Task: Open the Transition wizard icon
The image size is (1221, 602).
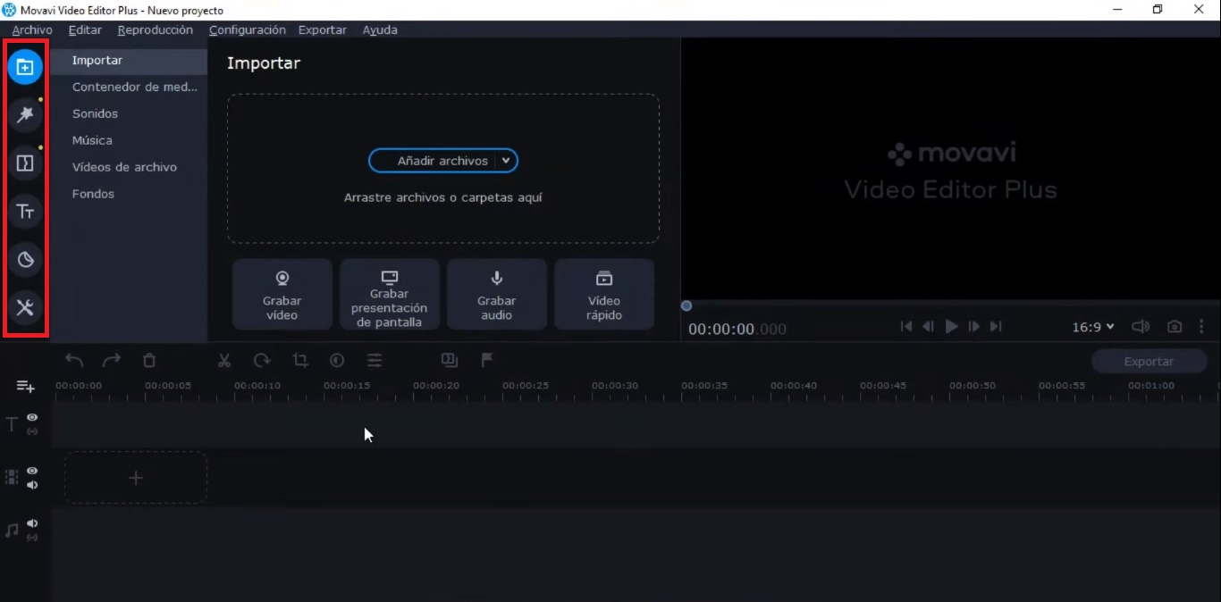Action: tap(450, 360)
